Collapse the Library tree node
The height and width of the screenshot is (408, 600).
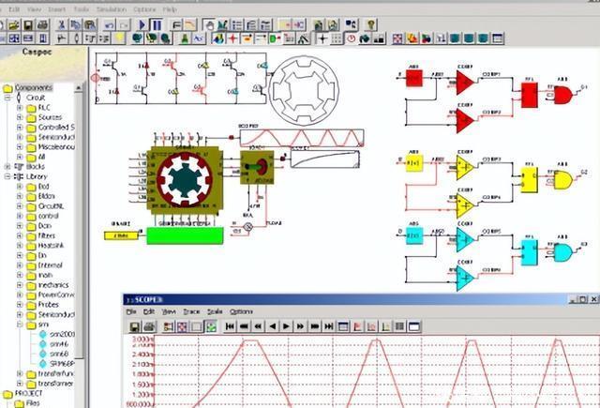click(x=7, y=176)
